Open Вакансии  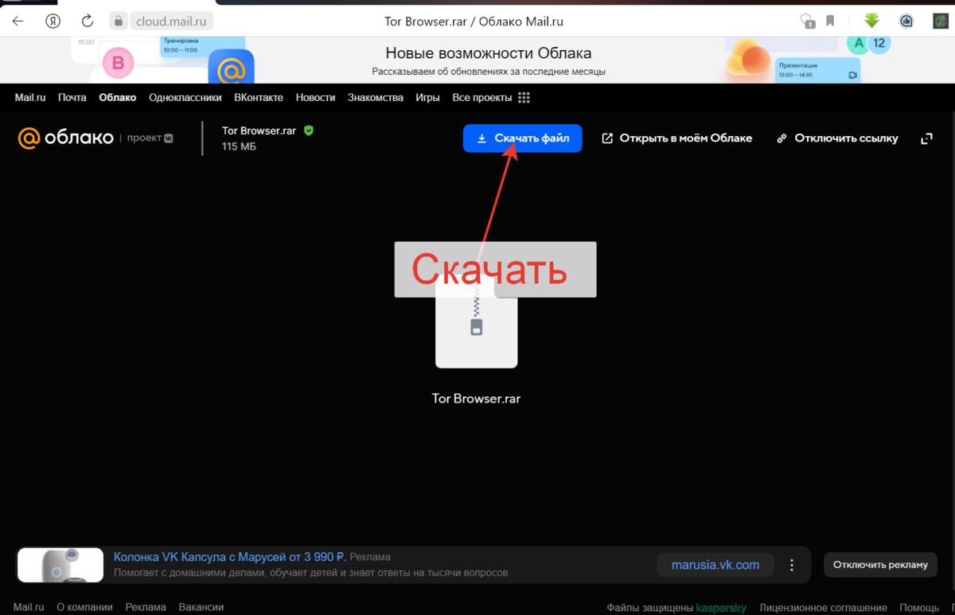click(201, 607)
